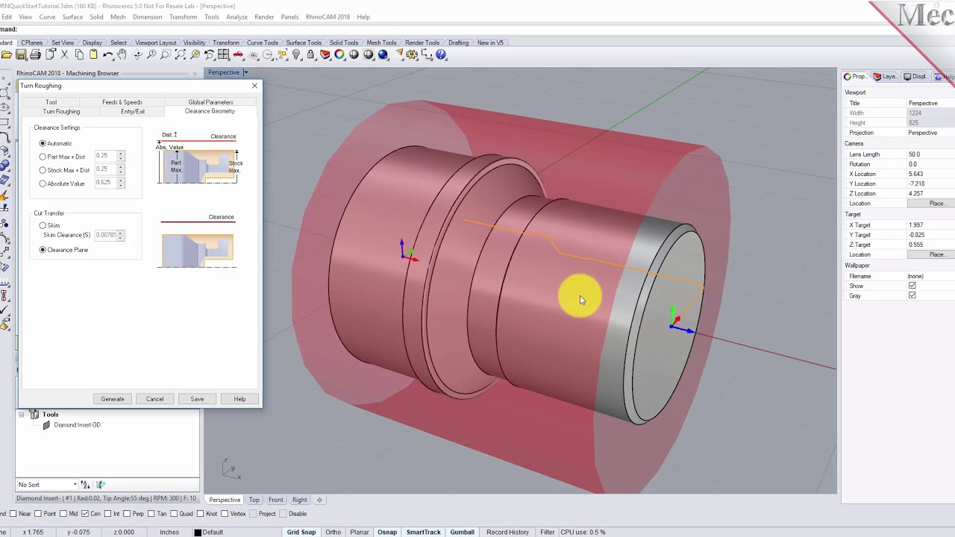
Task: Switch to the Feeds & Speeds tab
Action: pos(122,102)
